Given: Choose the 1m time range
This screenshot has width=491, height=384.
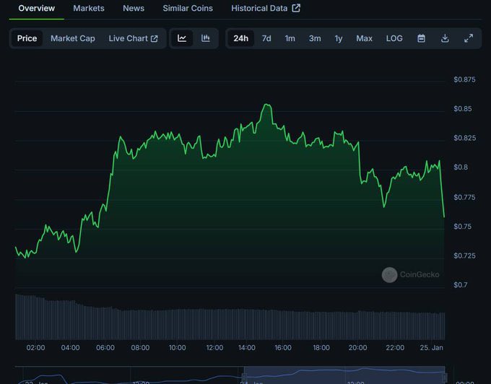Looking at the screenshot, I should (x=290, y=38).
